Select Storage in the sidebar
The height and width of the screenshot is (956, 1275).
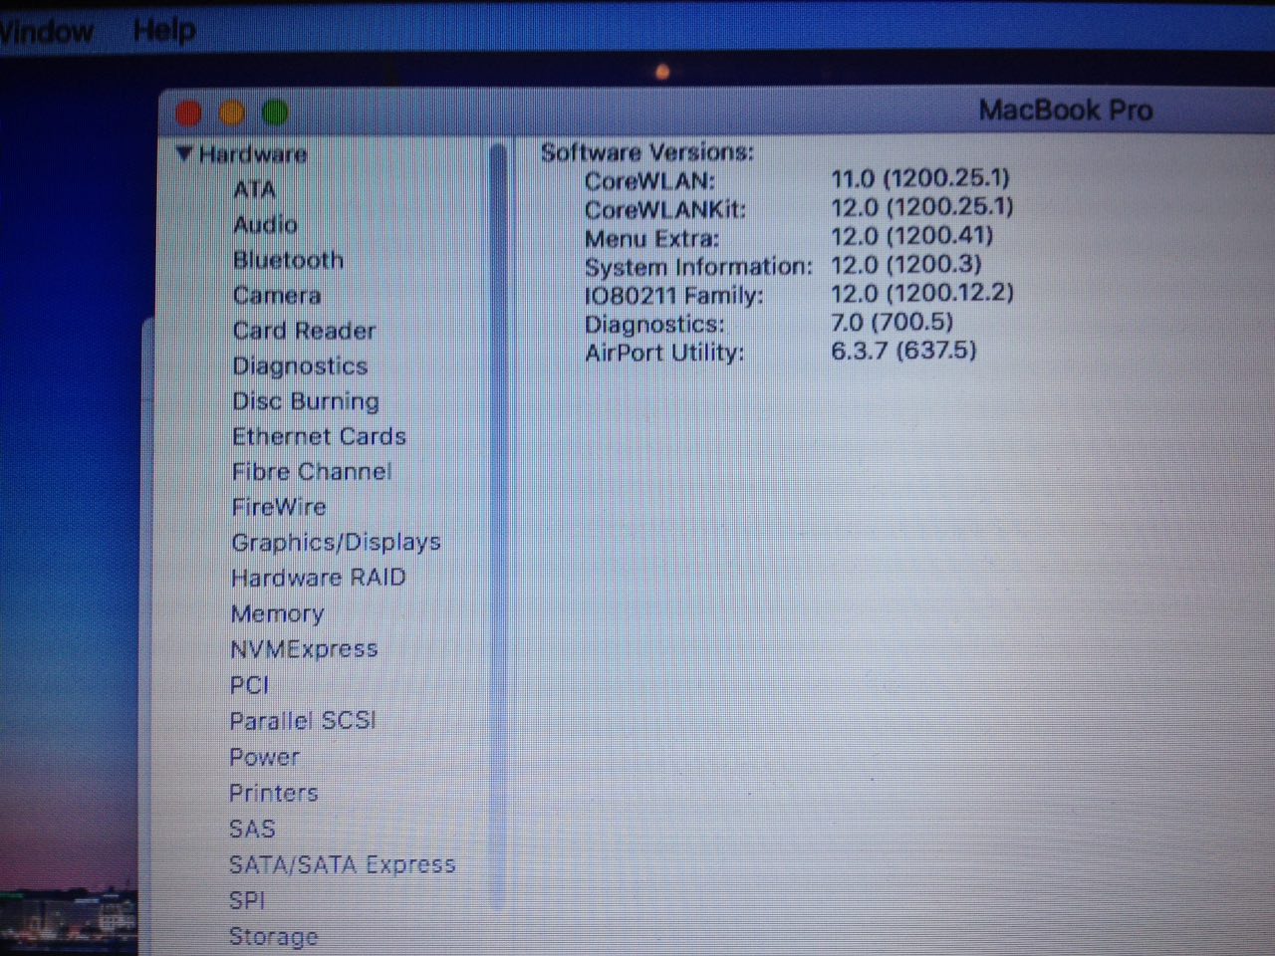click(274, 936)
